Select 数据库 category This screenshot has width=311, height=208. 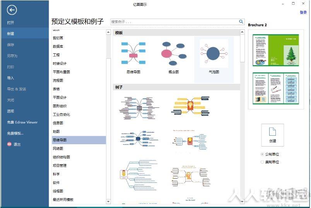[58, 46]
